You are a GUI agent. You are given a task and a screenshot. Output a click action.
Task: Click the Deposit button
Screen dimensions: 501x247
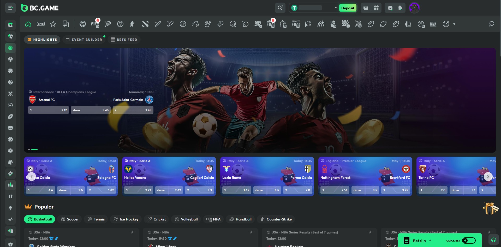pyautogui.click(x=348, y=8)
